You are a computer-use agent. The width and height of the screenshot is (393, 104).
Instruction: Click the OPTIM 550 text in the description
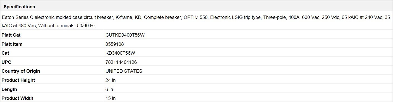click(x=195, y=17)
